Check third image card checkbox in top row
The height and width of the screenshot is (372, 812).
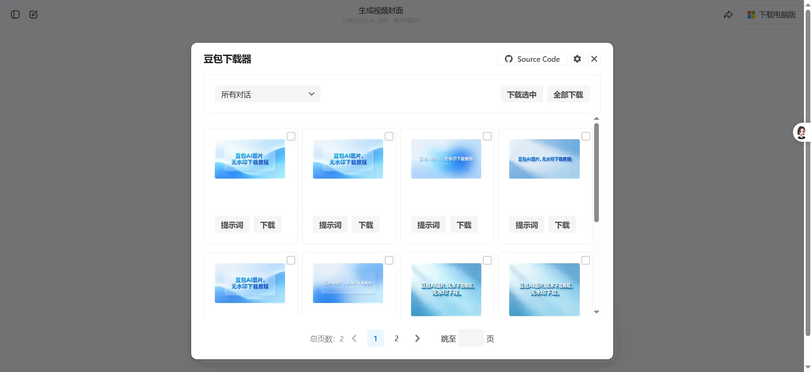pos(487,136)
